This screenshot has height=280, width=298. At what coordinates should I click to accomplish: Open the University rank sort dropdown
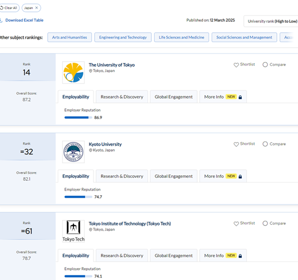tap(271, 21)
